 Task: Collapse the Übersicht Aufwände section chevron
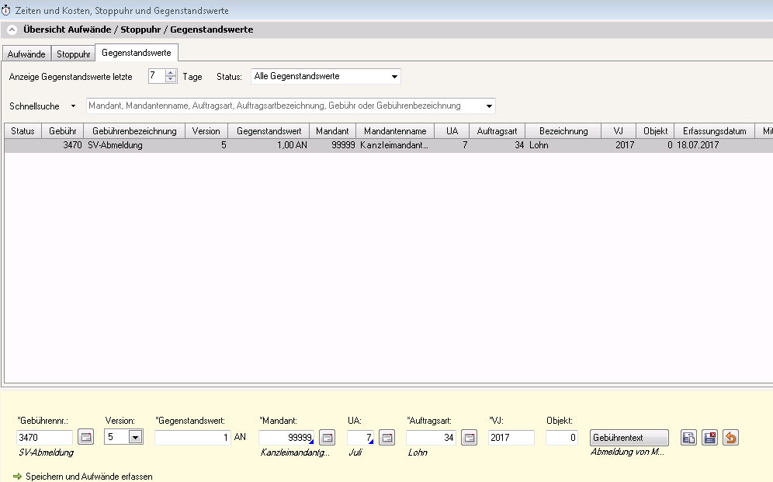pyautogui.click(x=12, y=29)
